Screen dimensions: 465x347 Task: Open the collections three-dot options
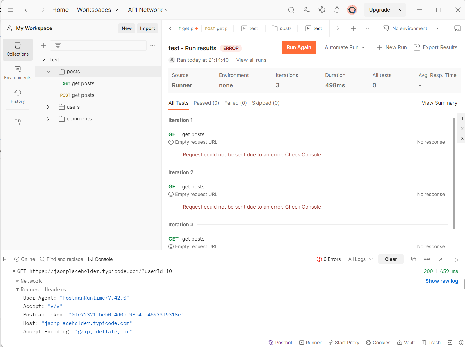pos(153,45)
